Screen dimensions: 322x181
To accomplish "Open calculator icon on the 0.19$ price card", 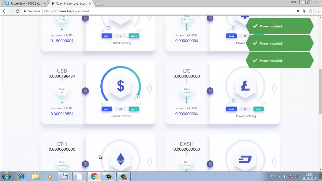I will pos(85,18).
